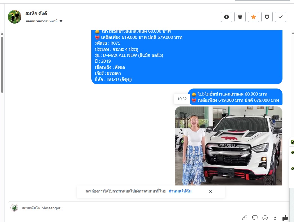Image resolution: width=294 pixels, height=222 pixels.
Task: Open the มอบหมายการสนทนานี้ assignment dropdown
Action: [x=44, y=21]
